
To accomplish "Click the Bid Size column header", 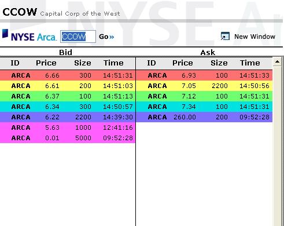I will [x=83, y=63].
